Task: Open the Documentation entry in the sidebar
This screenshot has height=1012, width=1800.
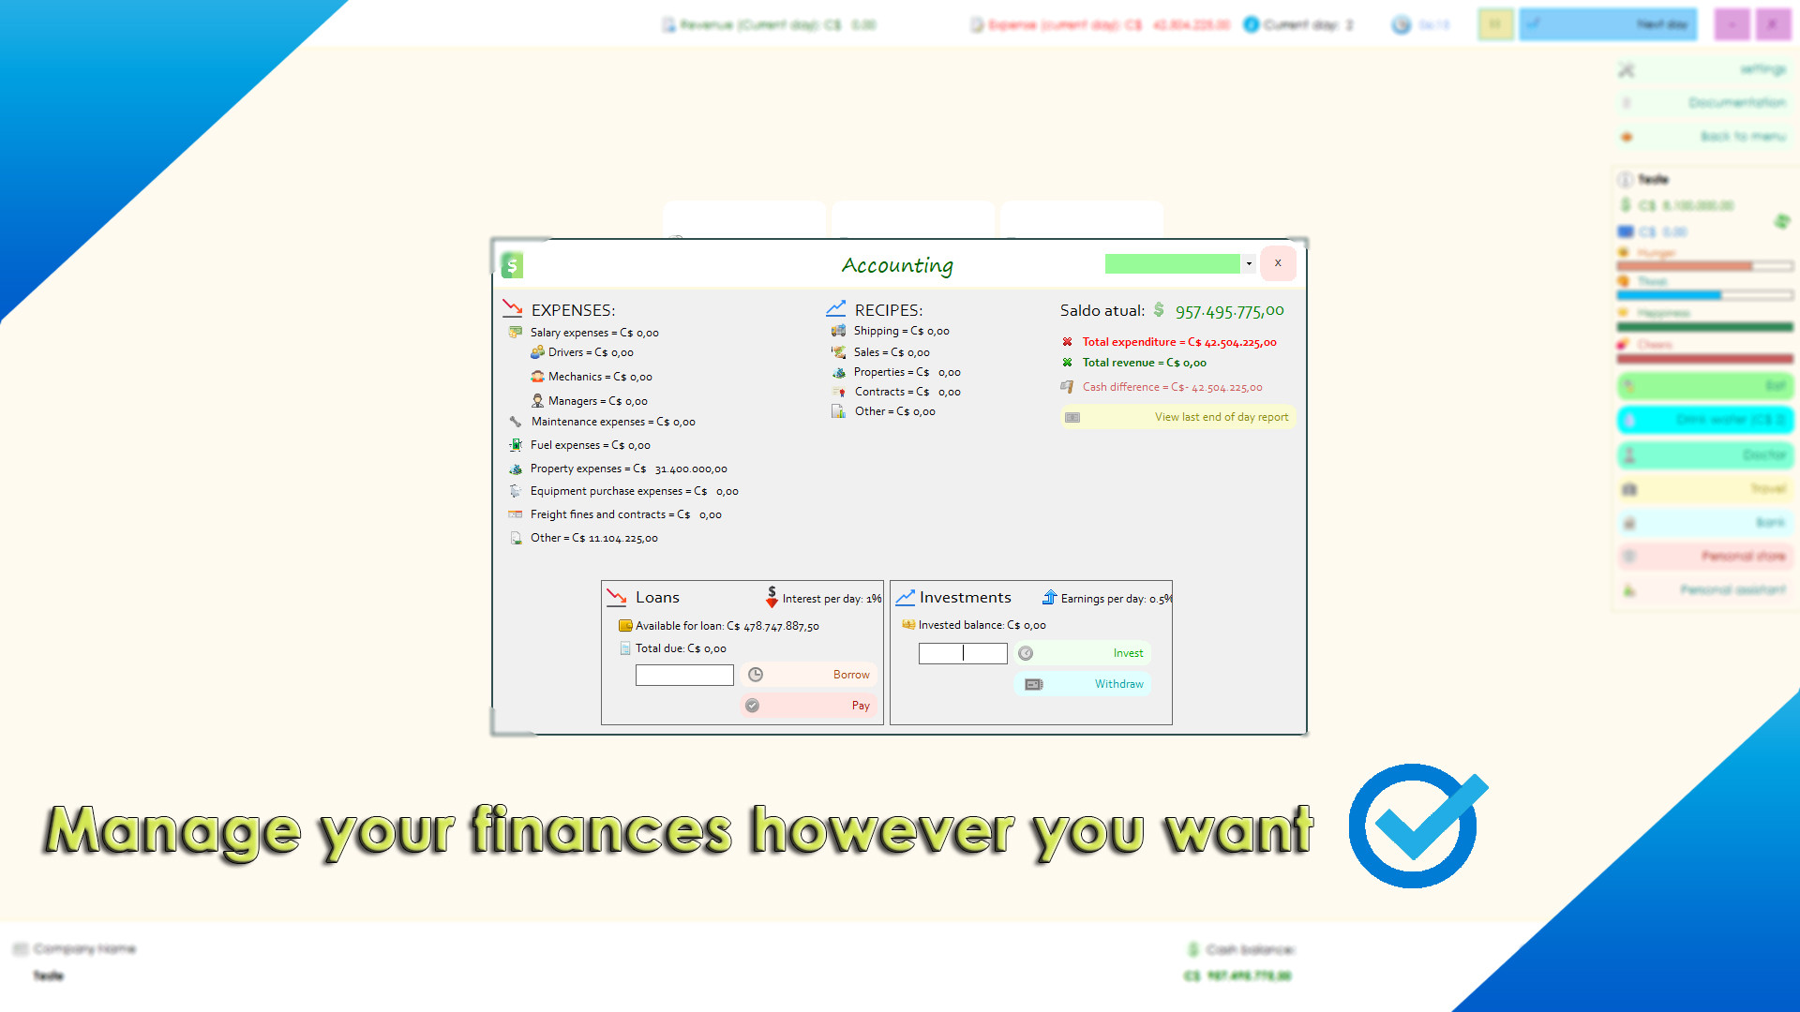Action: click(x=1734, y=102)
